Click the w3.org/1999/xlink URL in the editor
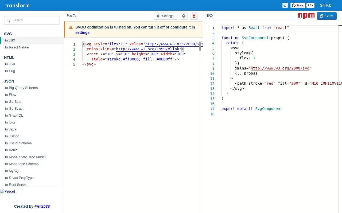The width and height of the screenshot is (342, 213). [147, 49]
